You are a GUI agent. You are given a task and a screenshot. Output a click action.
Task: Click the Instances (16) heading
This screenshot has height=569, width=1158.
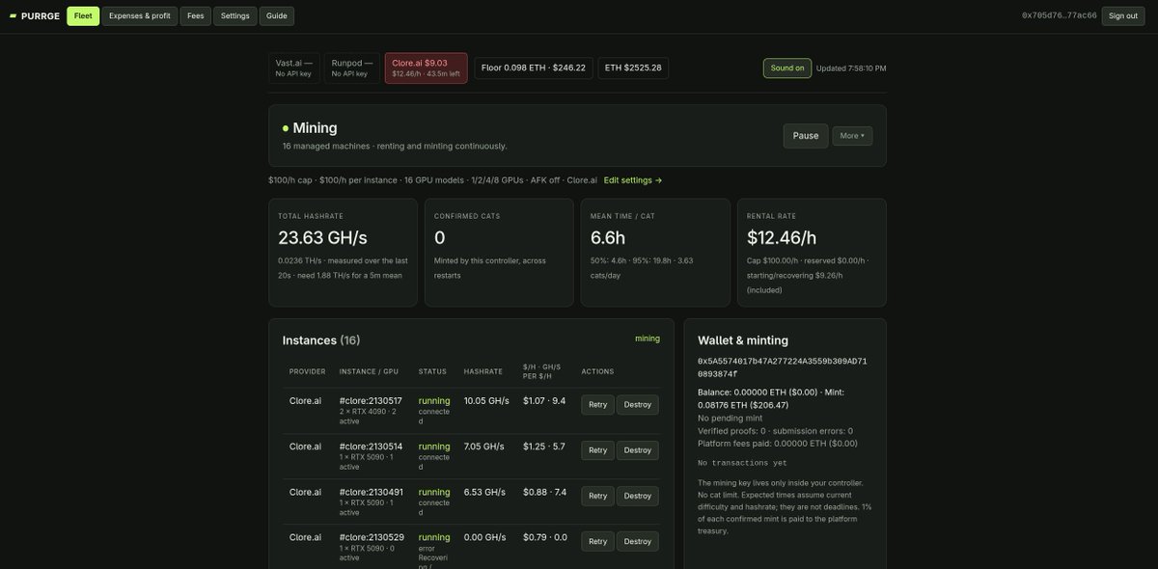pos(321,340)
